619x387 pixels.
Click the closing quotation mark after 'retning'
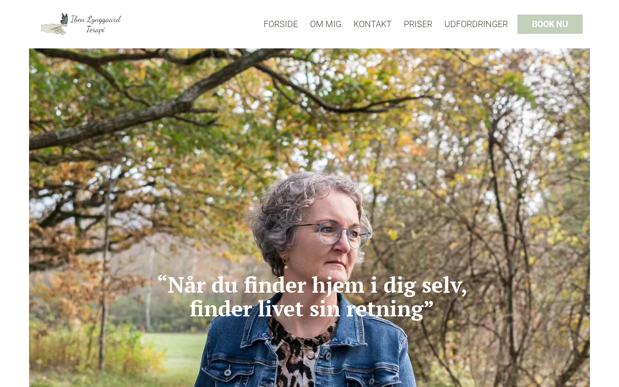point(428,305)
